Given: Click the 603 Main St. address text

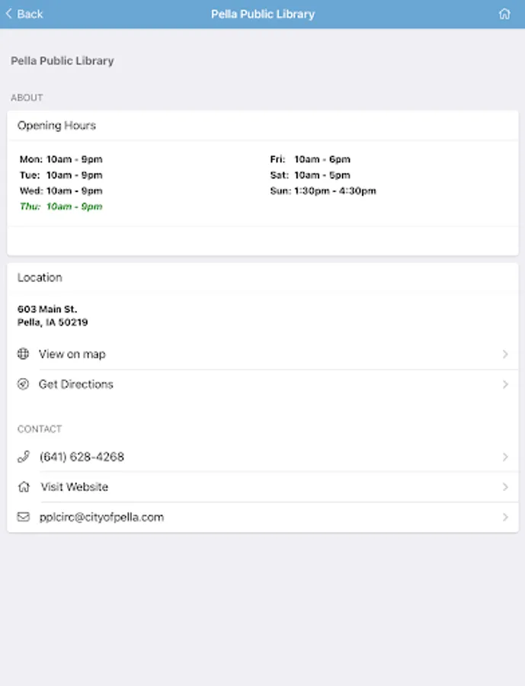Looking at the screenshot, I should (47, 309).
